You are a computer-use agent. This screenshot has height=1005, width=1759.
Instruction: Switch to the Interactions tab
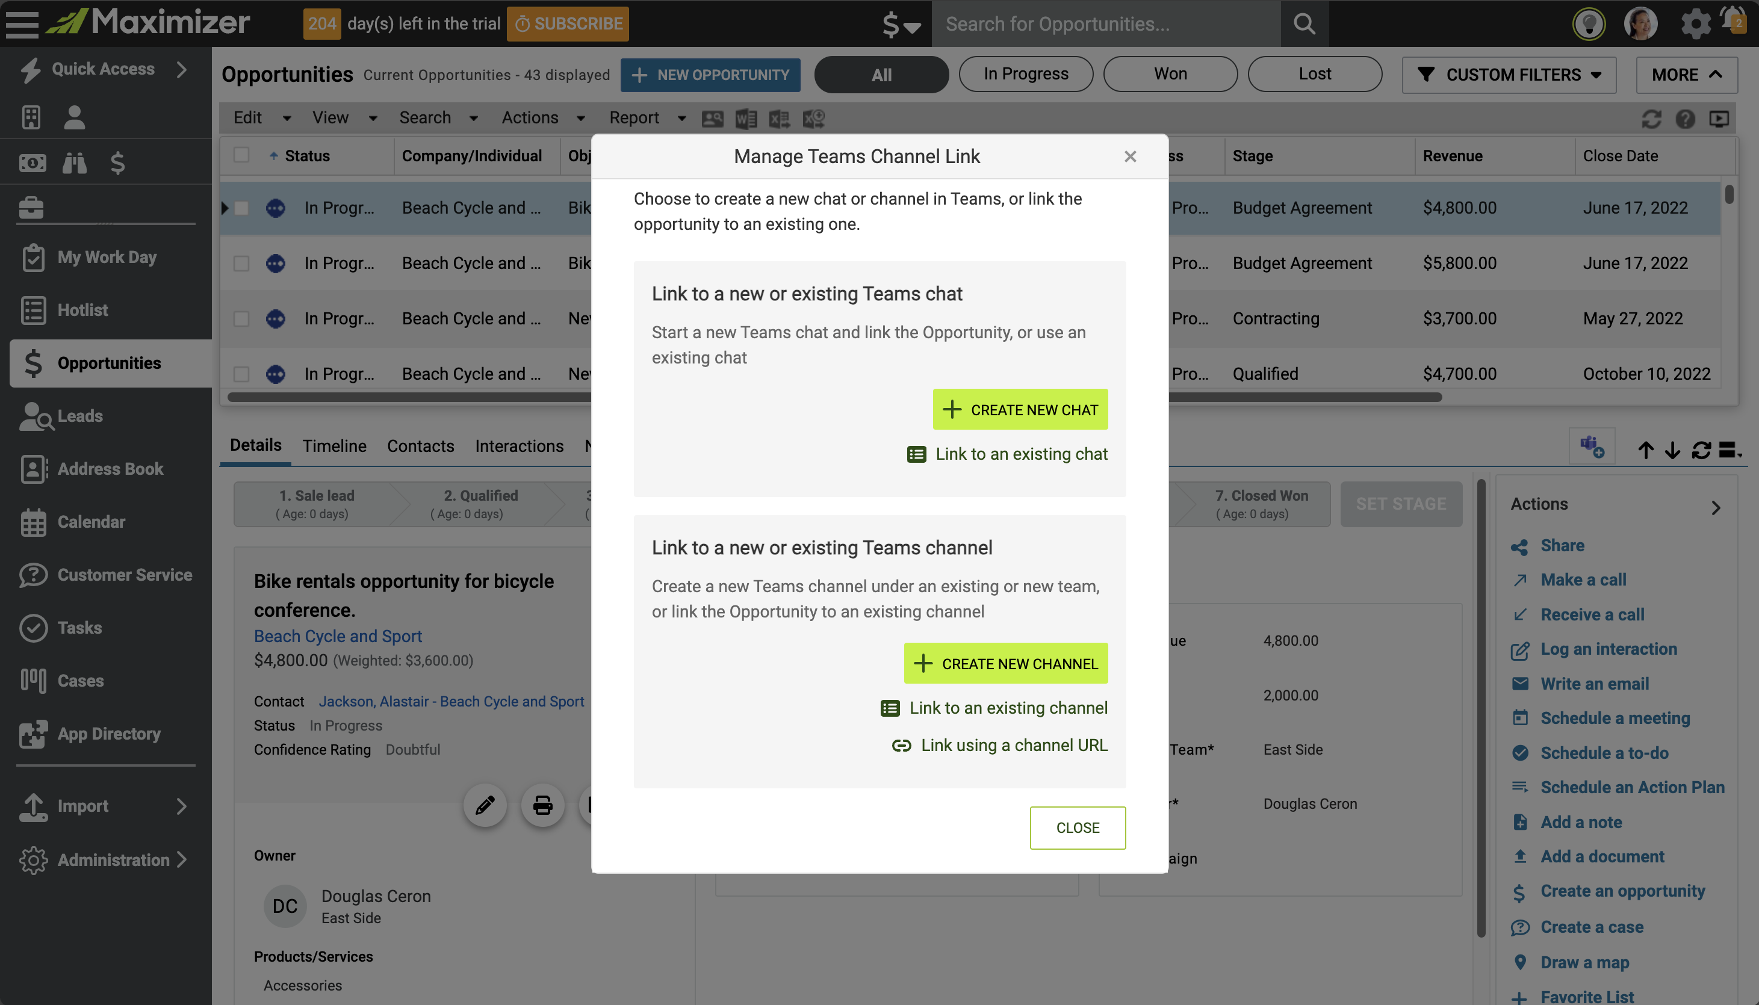point(519,446)
